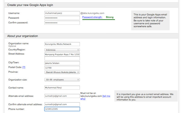This screenshot has width=181, height=113.
Task: Click the first Street Address line field
Action: point(62,54)
